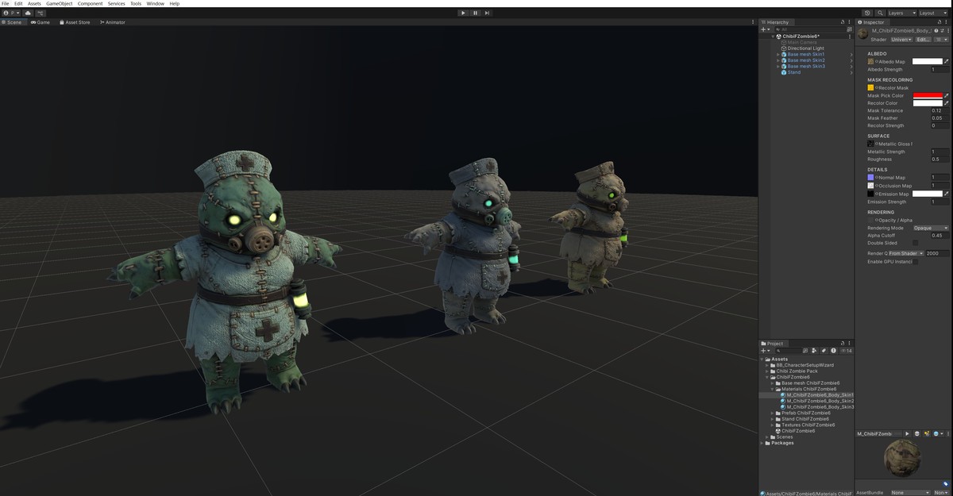This screenshot has width=953, height=496.
Task: Expand the Packages folder
Action: point(762,443)
